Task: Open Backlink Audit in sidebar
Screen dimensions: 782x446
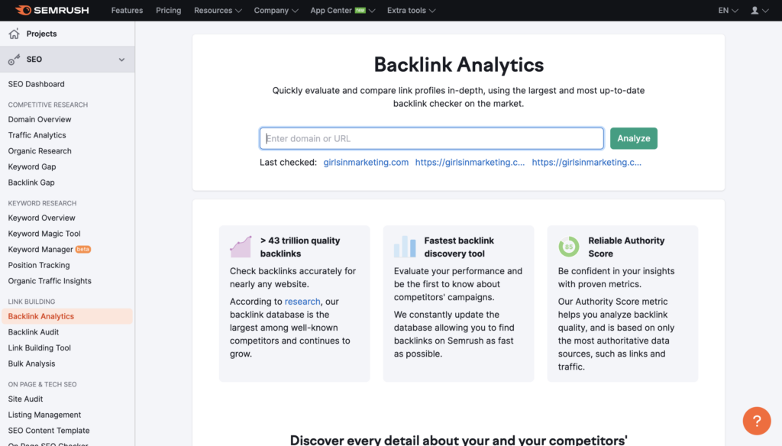Action: (34, 332)
